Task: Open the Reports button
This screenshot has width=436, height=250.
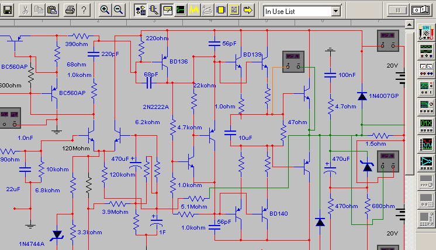Action: (234, 10)
